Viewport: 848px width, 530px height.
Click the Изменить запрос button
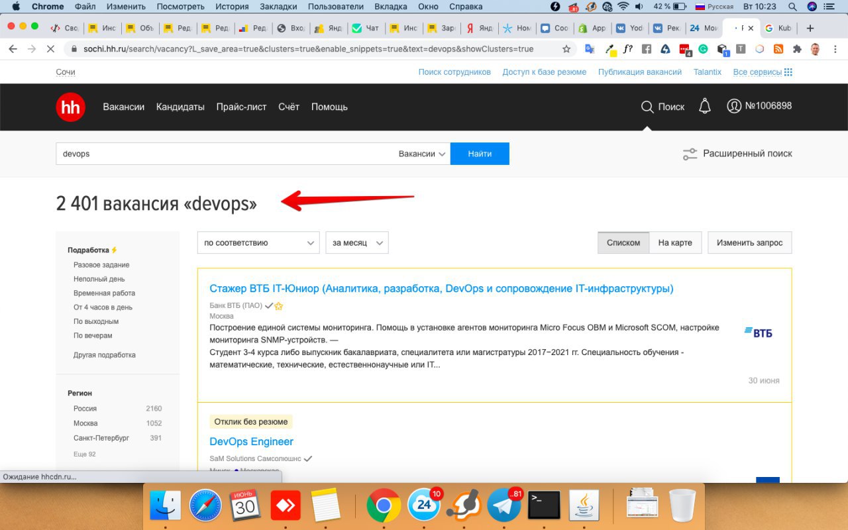749,242
